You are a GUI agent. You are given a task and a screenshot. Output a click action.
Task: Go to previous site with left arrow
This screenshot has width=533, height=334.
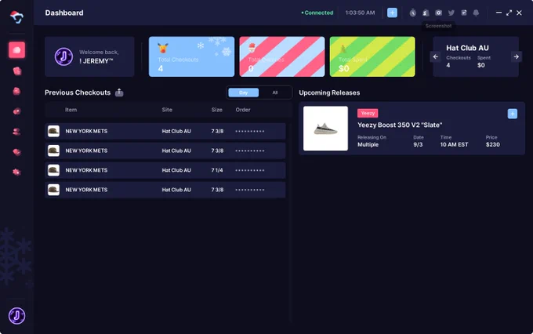pos(436,56)
